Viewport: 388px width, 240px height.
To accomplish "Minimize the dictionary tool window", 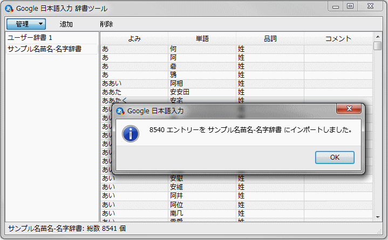I will (x=336, y=6).
